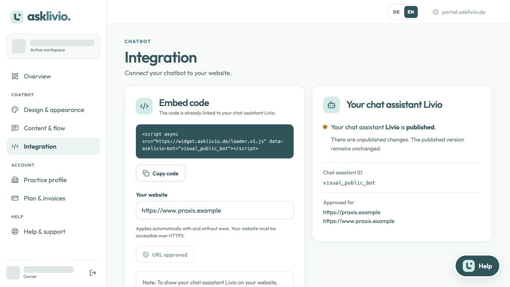The image size is (510, 287).
Task: Click approved URL https://www.praxis.example
Action: 359,221
